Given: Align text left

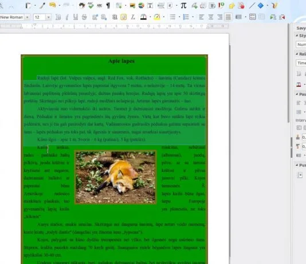Looking at the screenshot, I should click(201, 17).
